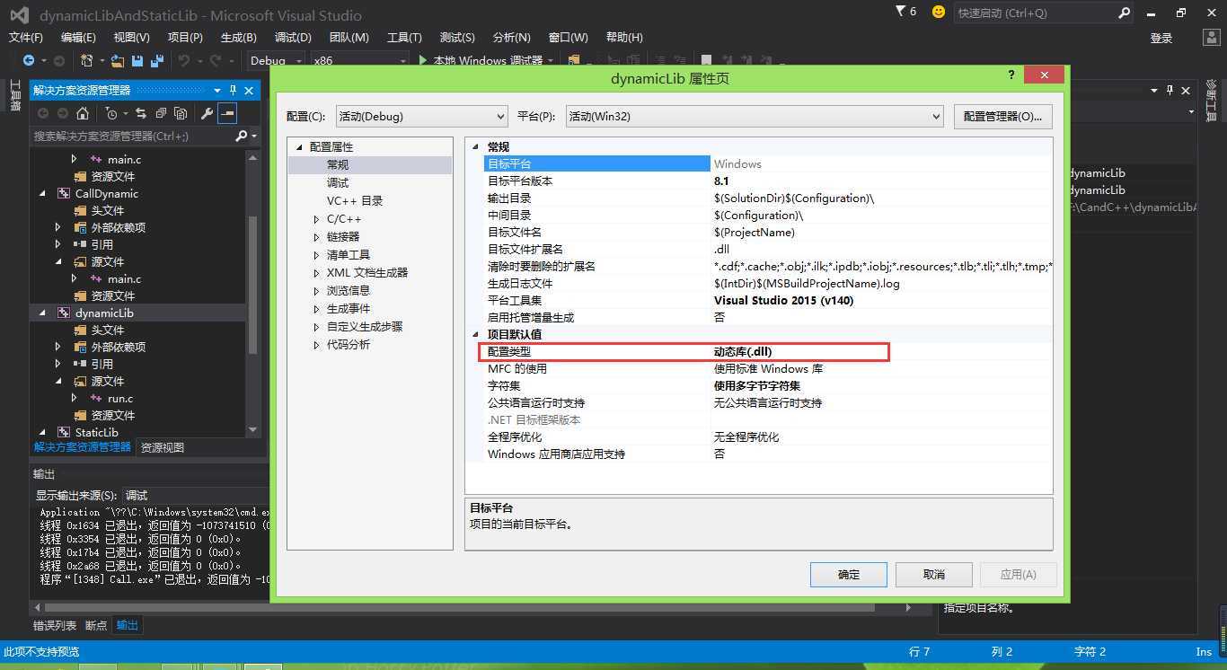Screen dimensions: 1227x670
Task: Click the help question mark in property dialog
Action: (1011, 75)
